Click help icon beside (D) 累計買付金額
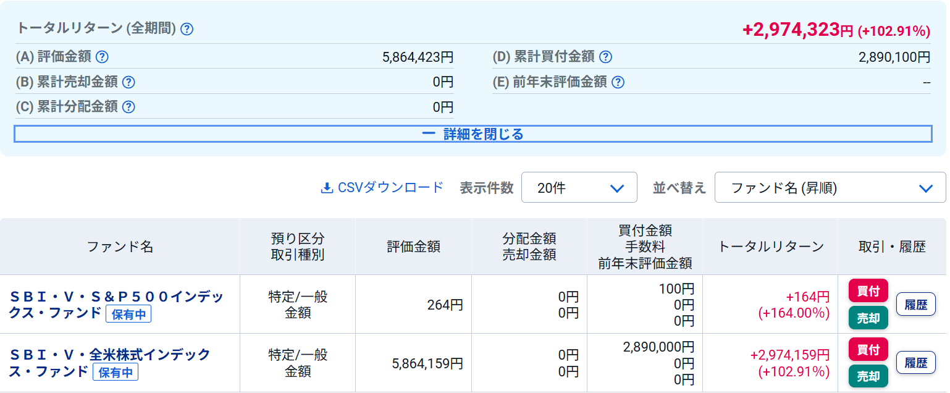 [x=606, y=57]
